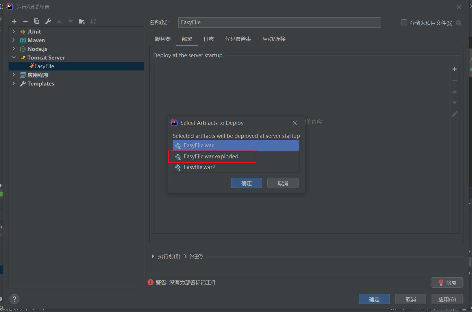The height and width of the screenshot is (312, 472).
Task: Move deployment item up arrow
Action: [455, 92]
